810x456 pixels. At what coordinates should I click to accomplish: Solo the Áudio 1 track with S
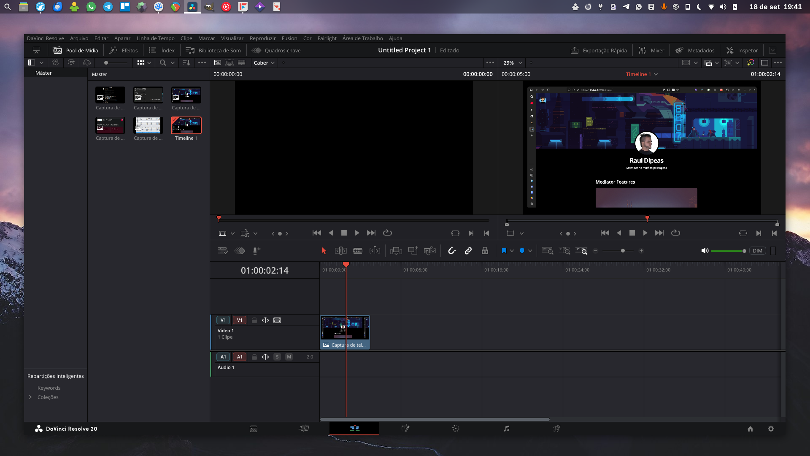277,357
